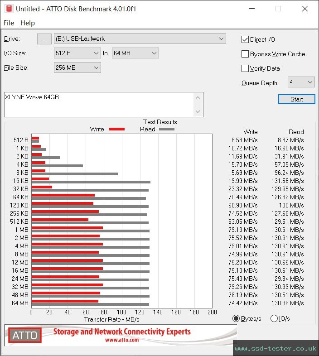Open the File Size 256 MB dropdown
Screen dimensions: 319x356
pos(77,67)
